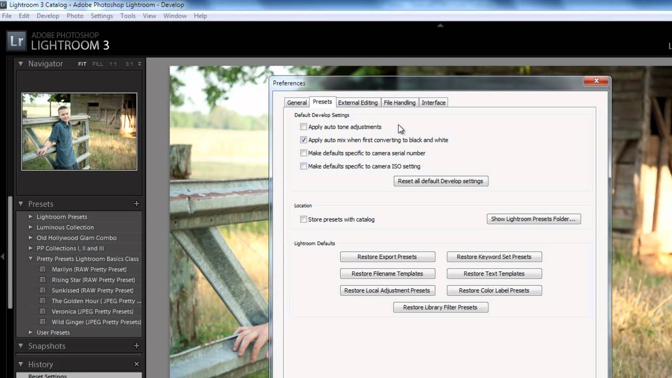672x378 pixels.
Task: Expand the User Presets folder
Action: coord(30,332)
